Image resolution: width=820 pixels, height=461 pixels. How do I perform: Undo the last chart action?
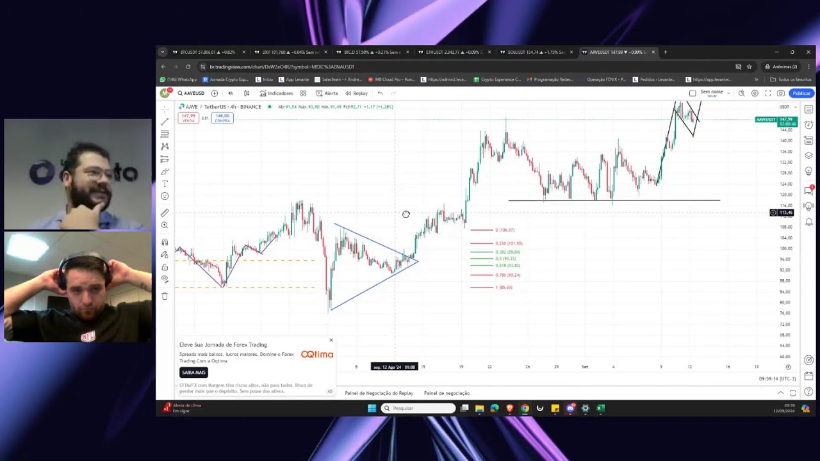380,93
